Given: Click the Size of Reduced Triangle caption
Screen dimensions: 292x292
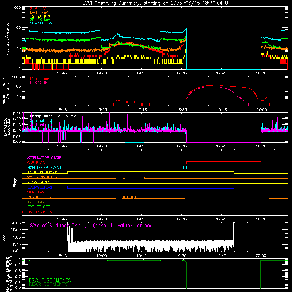Looking at the screenshot, I should pos(92,226).
